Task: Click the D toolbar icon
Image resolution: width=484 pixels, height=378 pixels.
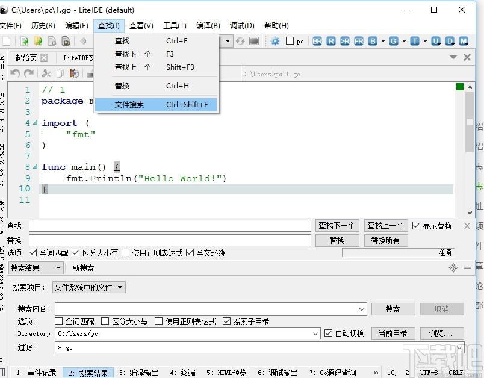Action: point(450,41)
